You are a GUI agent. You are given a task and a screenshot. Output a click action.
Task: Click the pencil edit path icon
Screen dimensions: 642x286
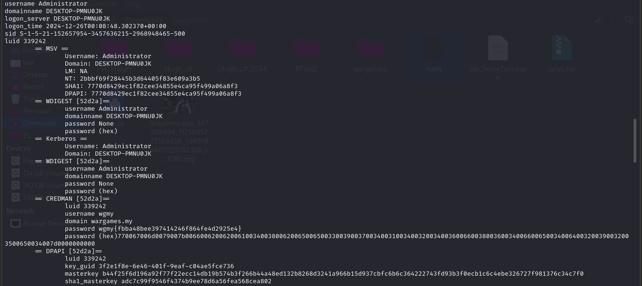[x=598, y=20]
